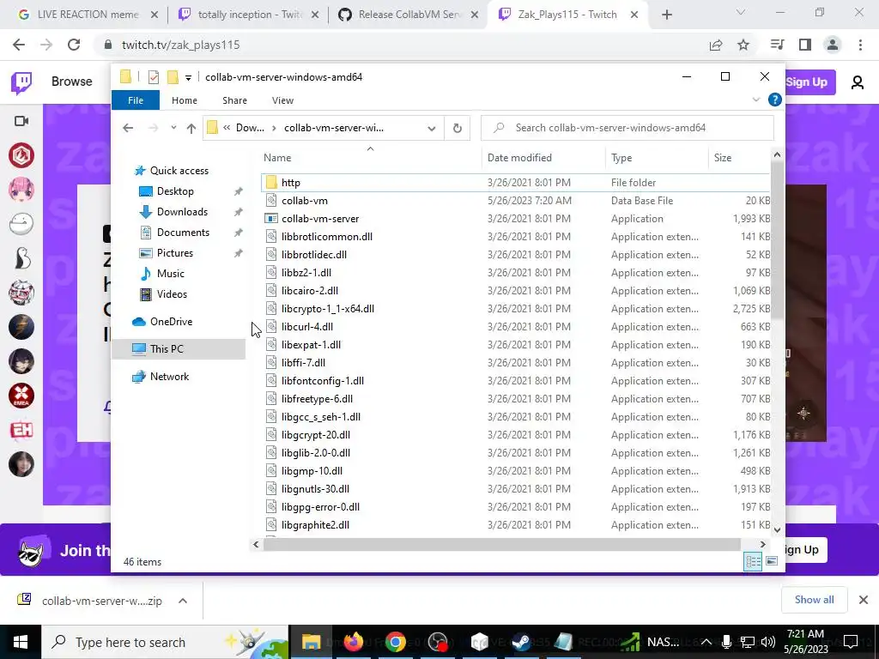Image resolution: width=879 pixels, height=659 pixels.
Task: Open the File ribbon tab
Action: pyautogui.click(x=136, y=100)
